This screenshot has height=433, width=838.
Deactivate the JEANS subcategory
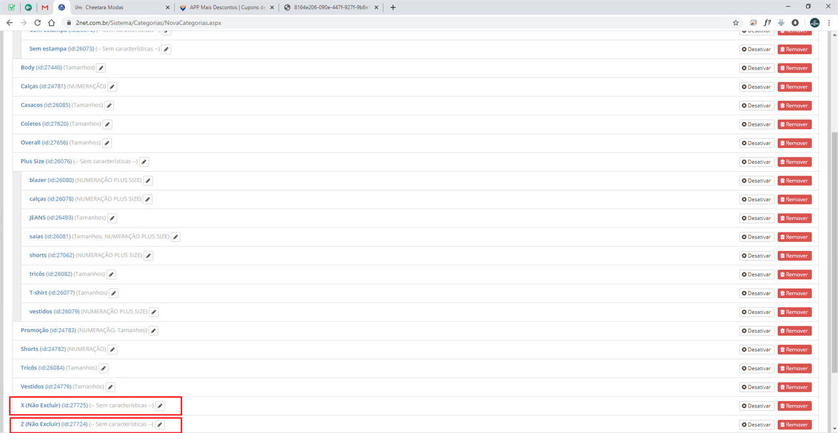[757, 218]
